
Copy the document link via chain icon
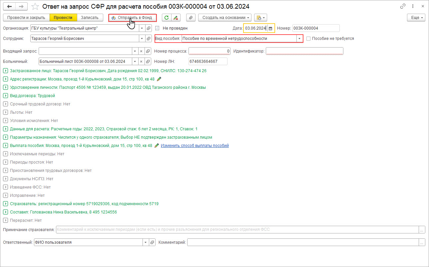tap(403, 6)
